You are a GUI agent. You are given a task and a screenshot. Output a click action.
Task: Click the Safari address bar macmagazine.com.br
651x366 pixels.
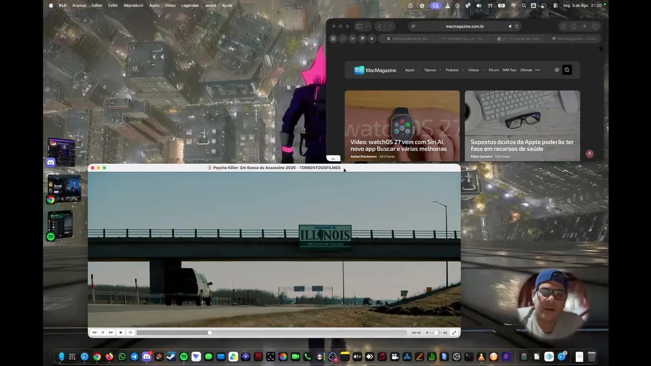(x=465, y=26)
